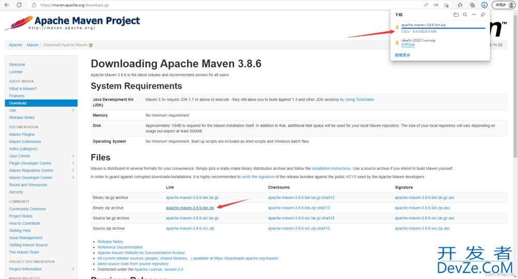
Task: Download apache-maven-3.8.6-bin.tar.gz
Action: click(192, 198)
